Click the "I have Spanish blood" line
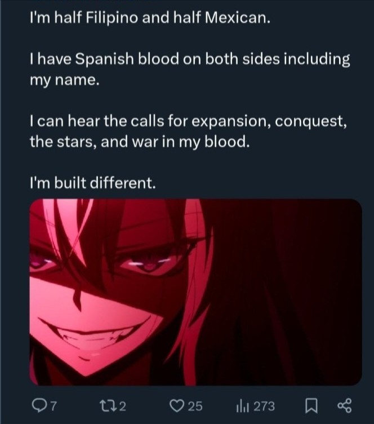The width and height of the screenshot is (374, 424). tap(190, 59)
